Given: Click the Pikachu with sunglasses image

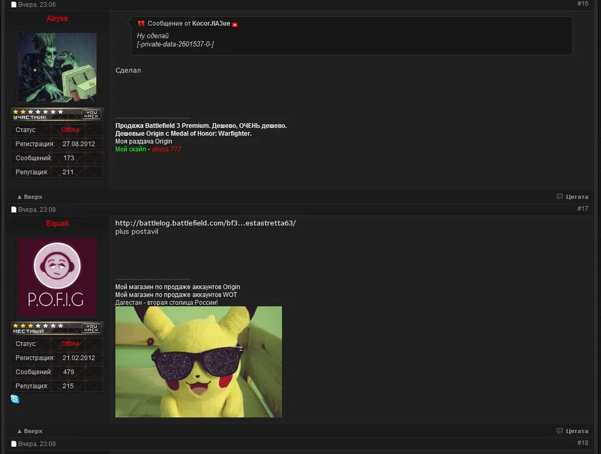Looking at the screenshot, I should [x=198, y=362].
